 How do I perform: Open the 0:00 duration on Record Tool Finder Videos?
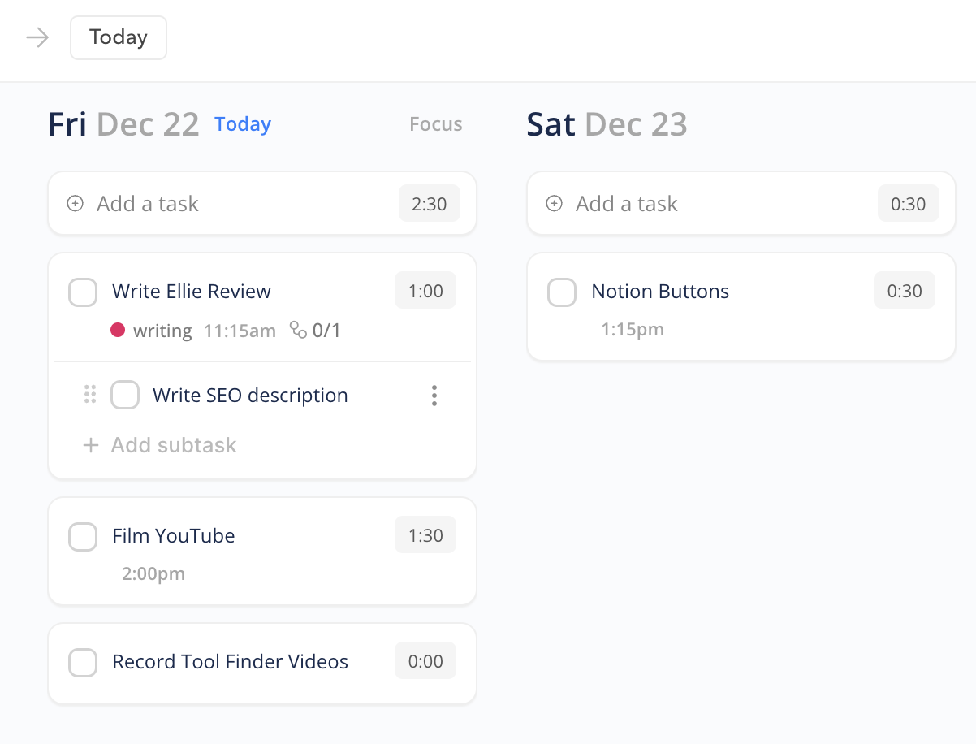point(425,660)
